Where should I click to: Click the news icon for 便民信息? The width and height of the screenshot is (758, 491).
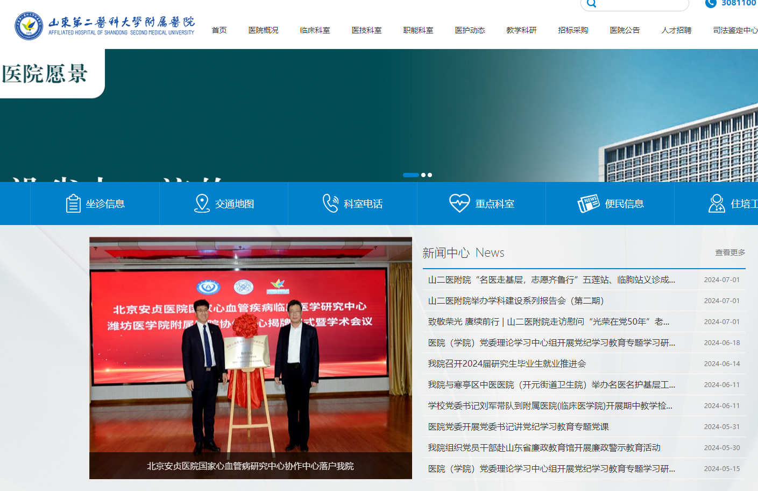[589, 204]
